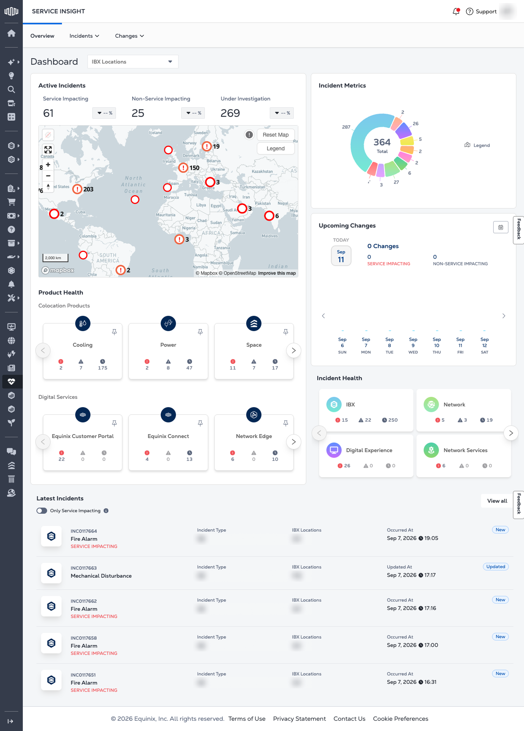
Task: Click the Only Service Impacting info icon
Action: click(106, 511)
